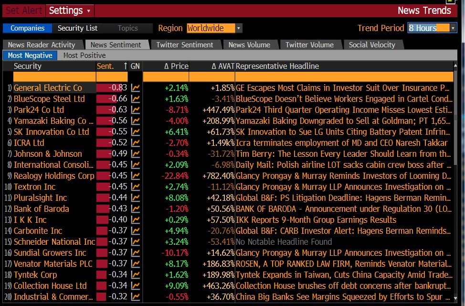
Task: Click the table scroll down arrow
Action: [x=455, y=298]
